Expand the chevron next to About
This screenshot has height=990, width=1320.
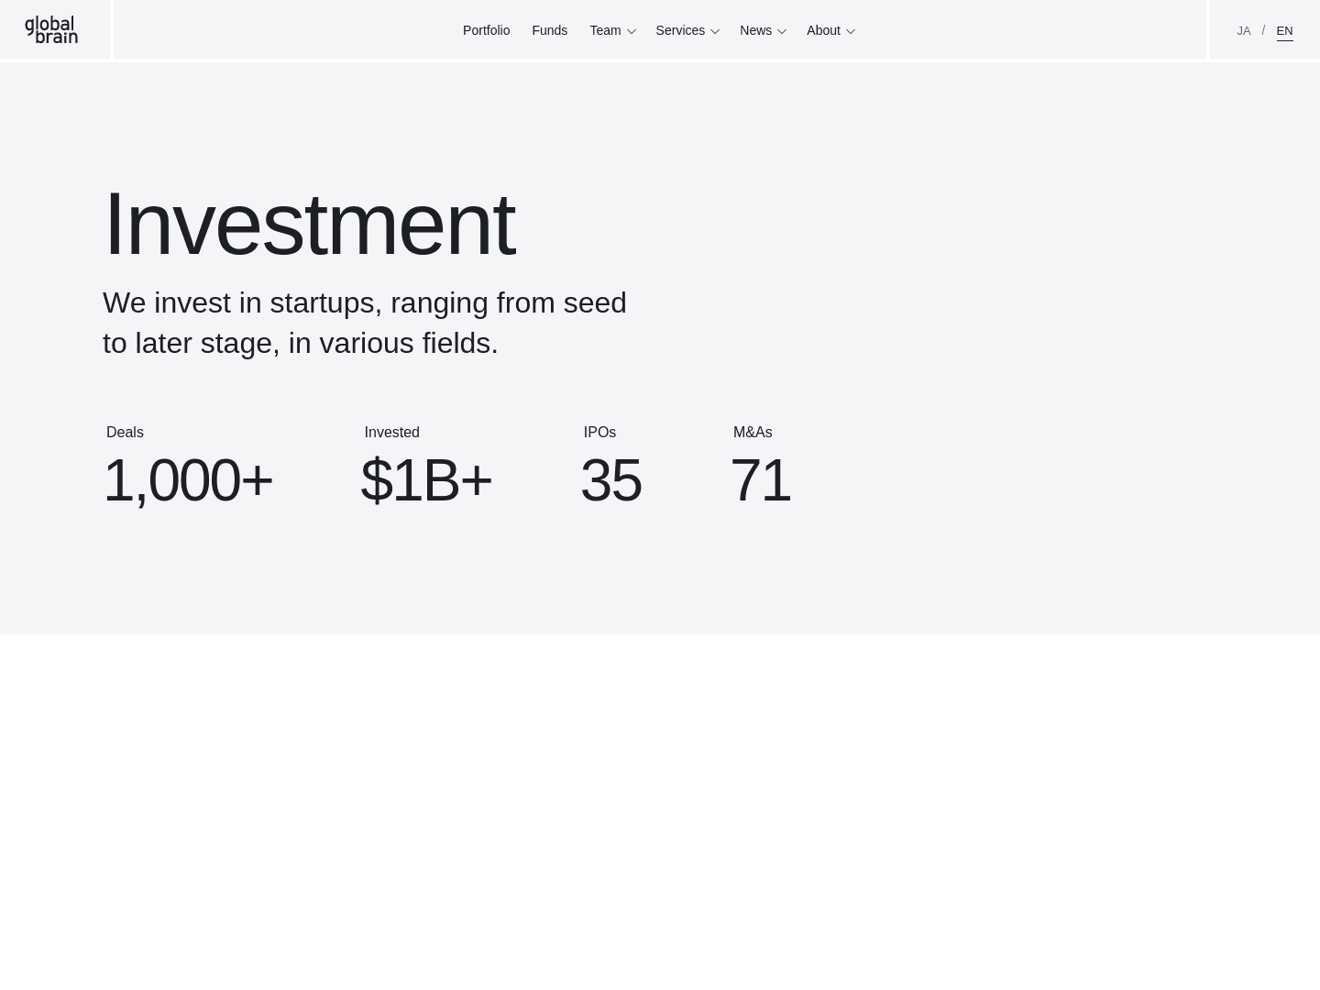(x=851, y=31)
